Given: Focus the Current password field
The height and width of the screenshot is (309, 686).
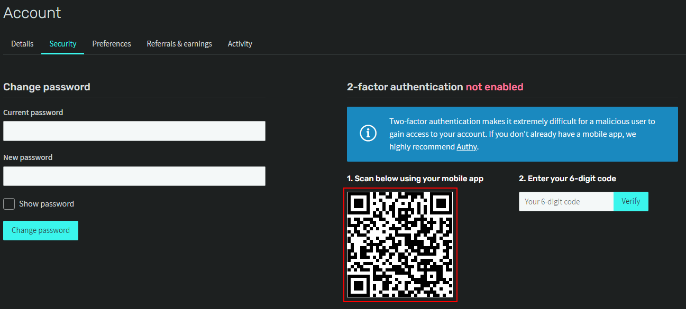Looking at the screenshot, I should click(x=134, y=131).
